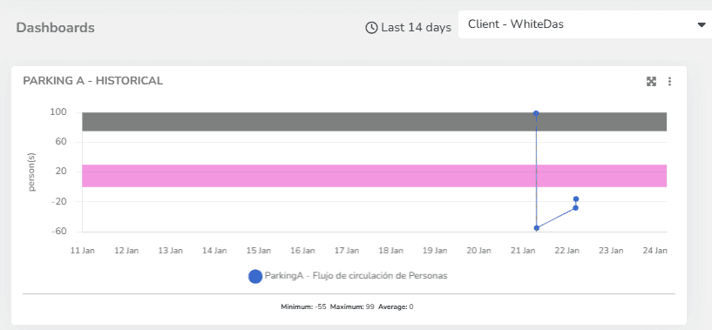Click the 11 Jan axis label
This screenshot has height=330, width=712.
click(x=82, y=250)
